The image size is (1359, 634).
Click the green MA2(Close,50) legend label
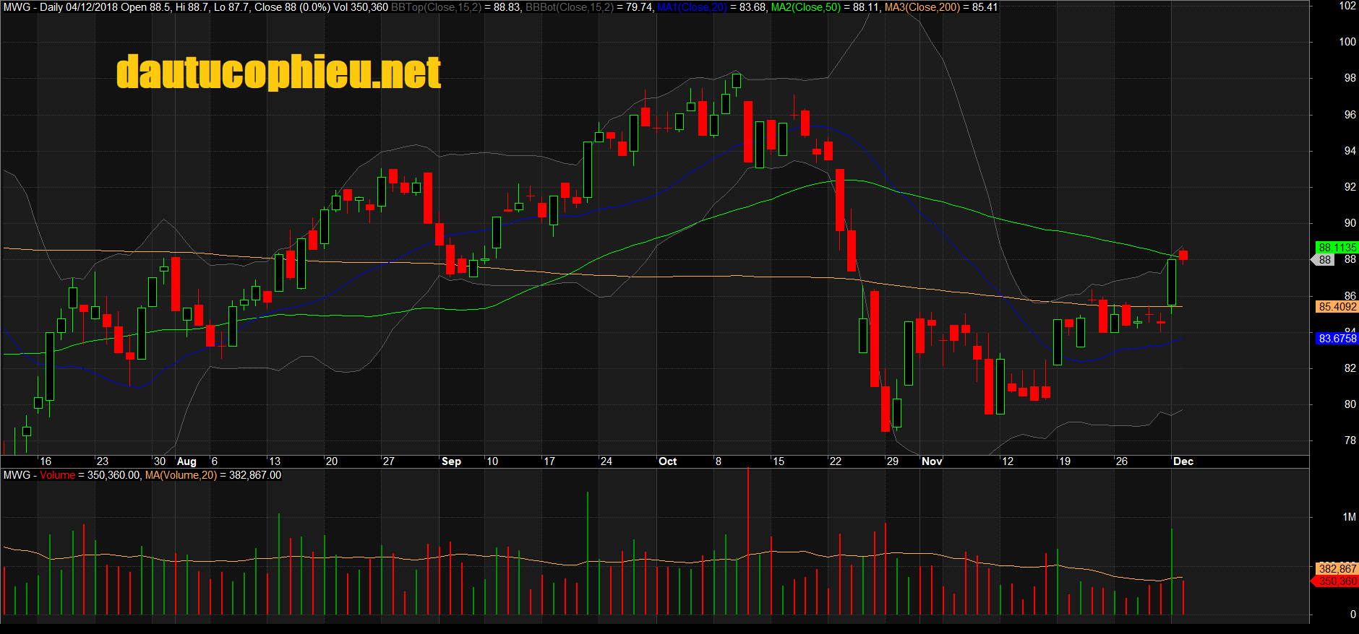click(x=805, y=7)
